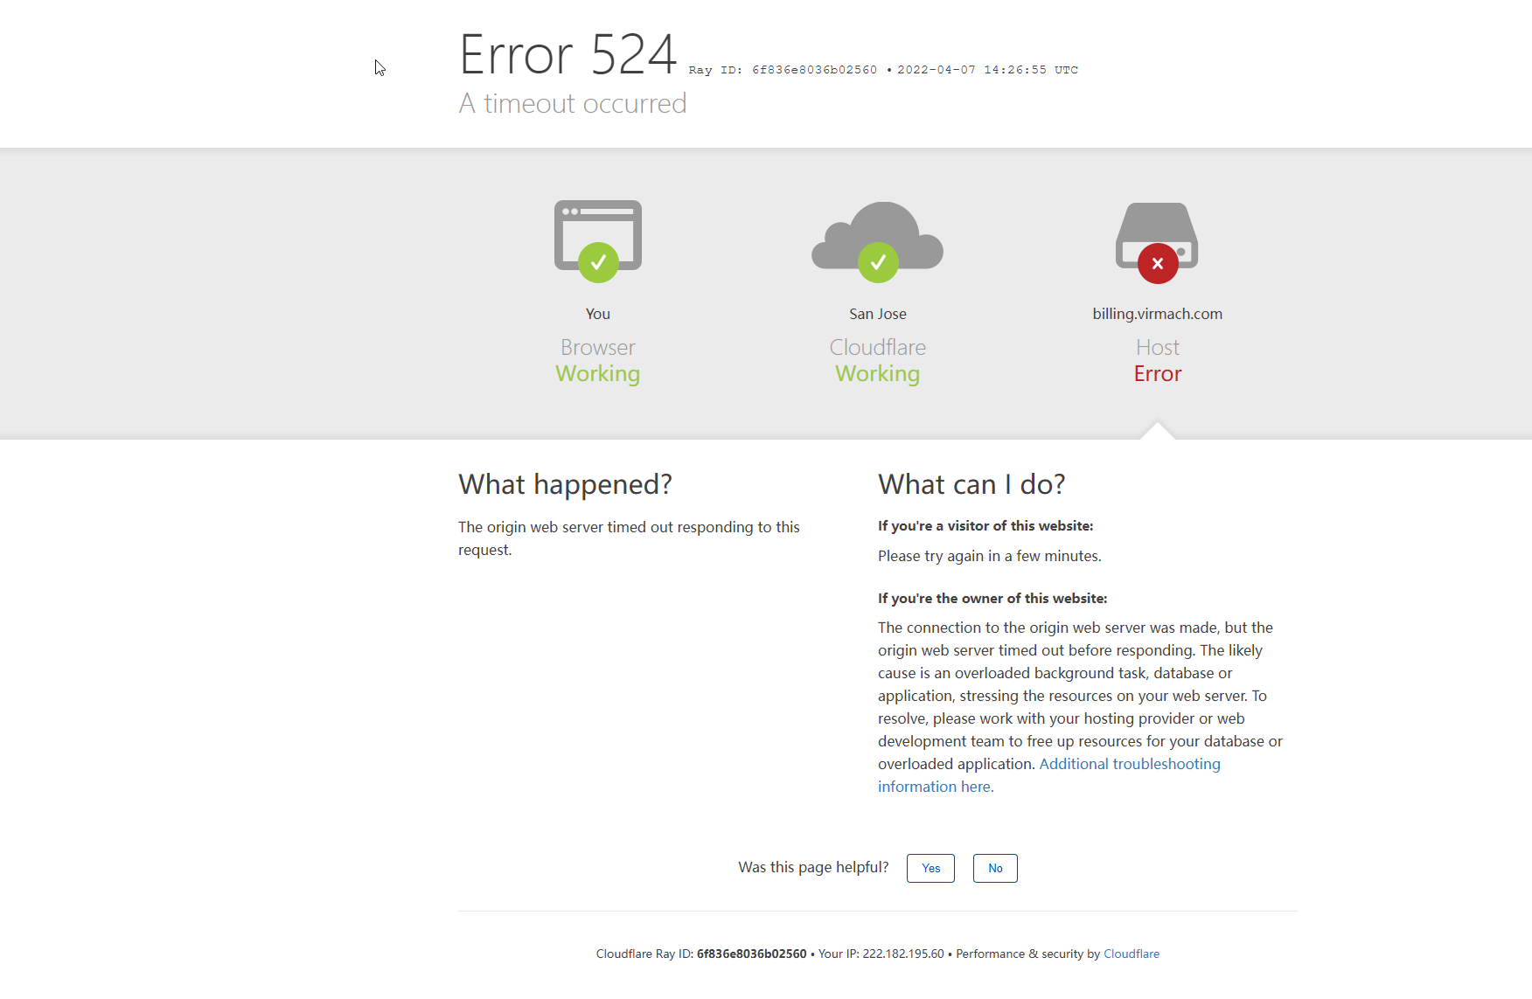
Task: Click 'A timeout occurred' subtitle
Action: coord(573,103)
